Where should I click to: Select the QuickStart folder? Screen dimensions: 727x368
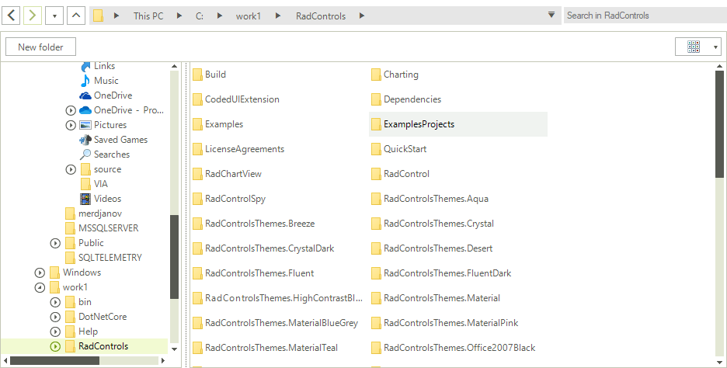click(398, 149)
